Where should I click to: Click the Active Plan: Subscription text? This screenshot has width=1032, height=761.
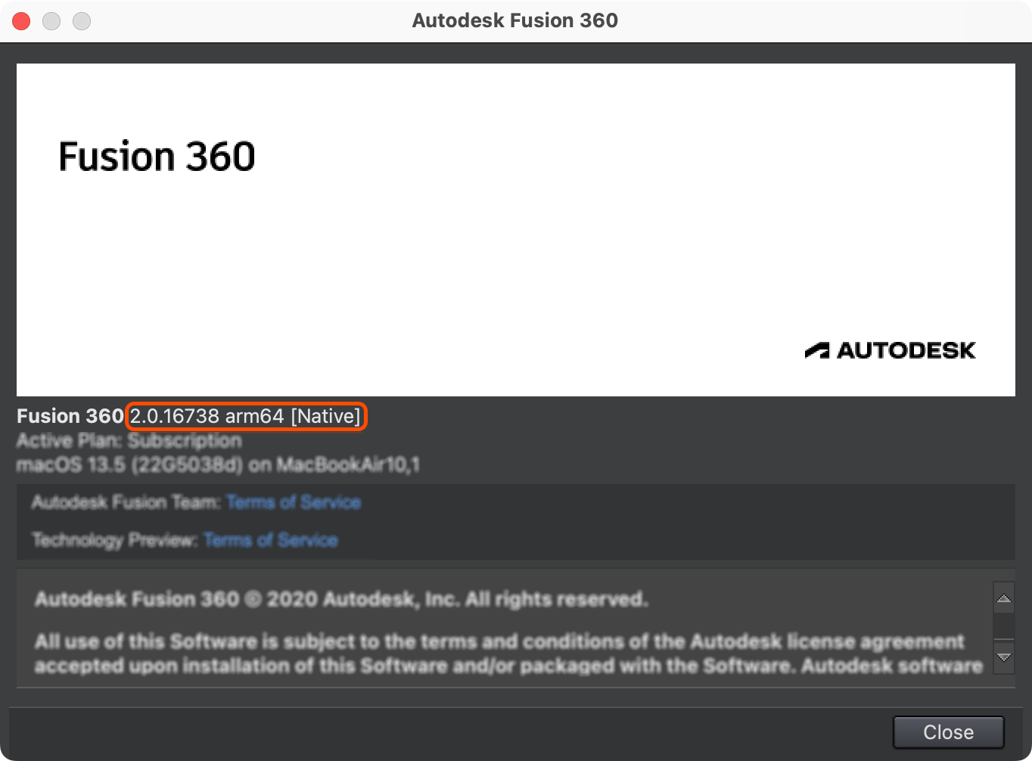coord(129,440)
